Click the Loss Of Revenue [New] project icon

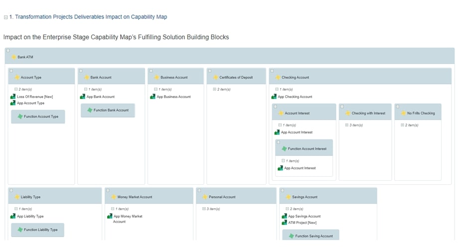(13, 97)
